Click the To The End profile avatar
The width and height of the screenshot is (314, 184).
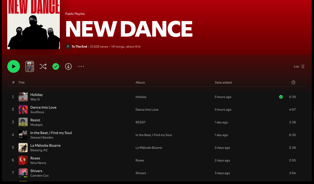[68, 46]
